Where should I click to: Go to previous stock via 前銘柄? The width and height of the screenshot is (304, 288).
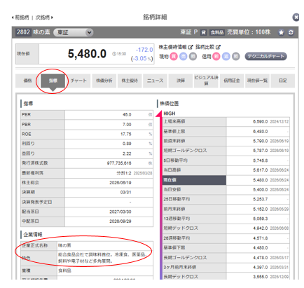[20, 18]
